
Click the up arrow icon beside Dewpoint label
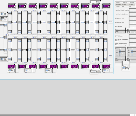129,67
